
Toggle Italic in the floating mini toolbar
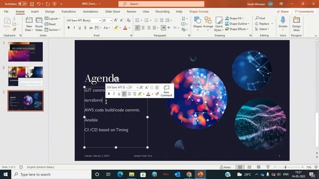click(114, 94)
